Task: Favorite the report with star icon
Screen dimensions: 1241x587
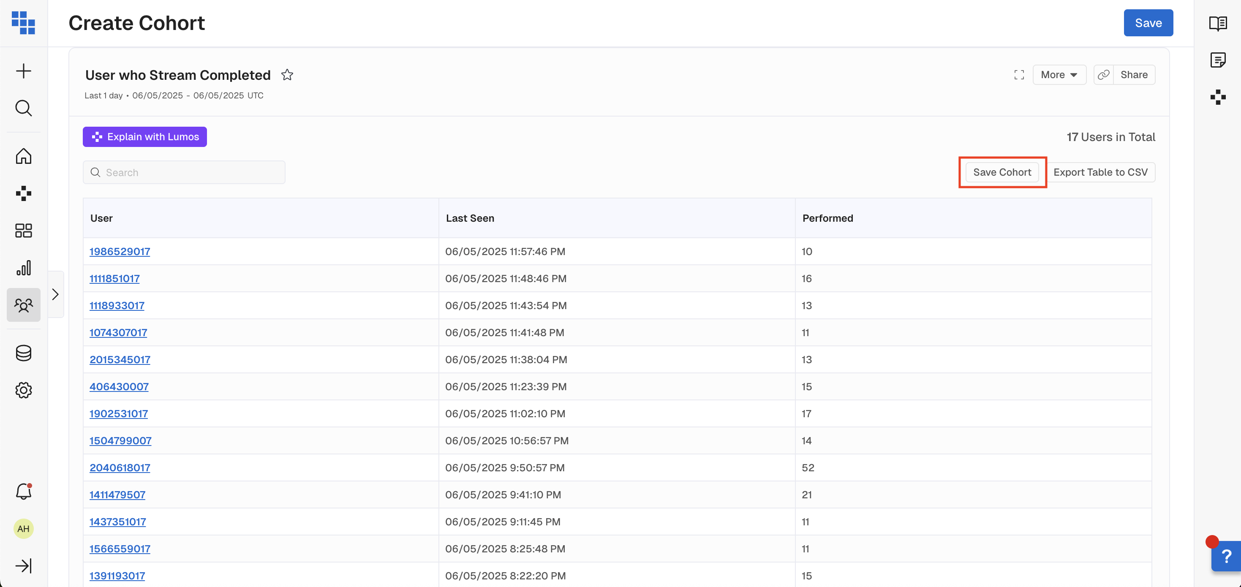Action: coord(287,75)
